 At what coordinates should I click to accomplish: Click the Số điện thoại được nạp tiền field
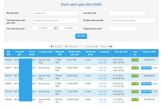132,20
